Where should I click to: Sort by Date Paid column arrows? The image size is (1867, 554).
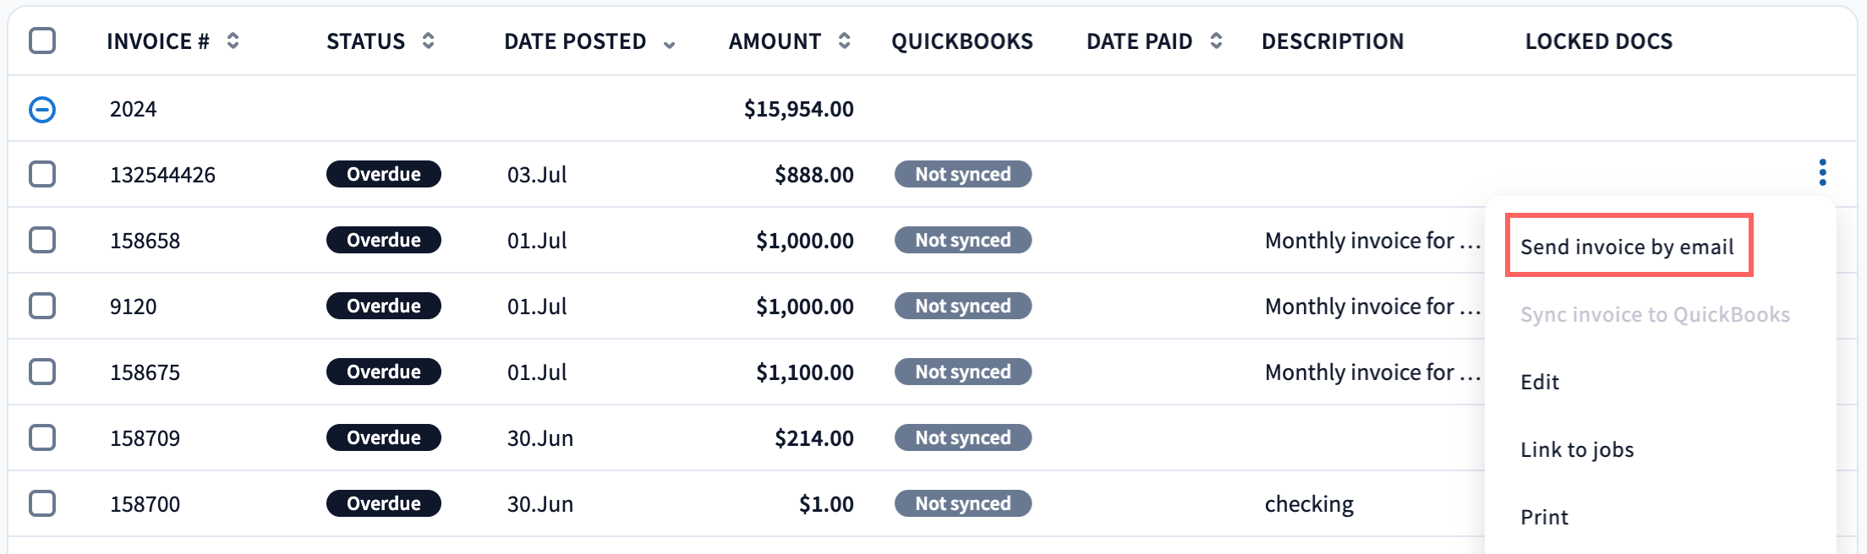coord(1216,41)
